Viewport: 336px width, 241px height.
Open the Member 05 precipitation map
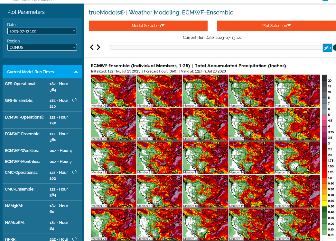pyautogui.click(x=297, y=91)
